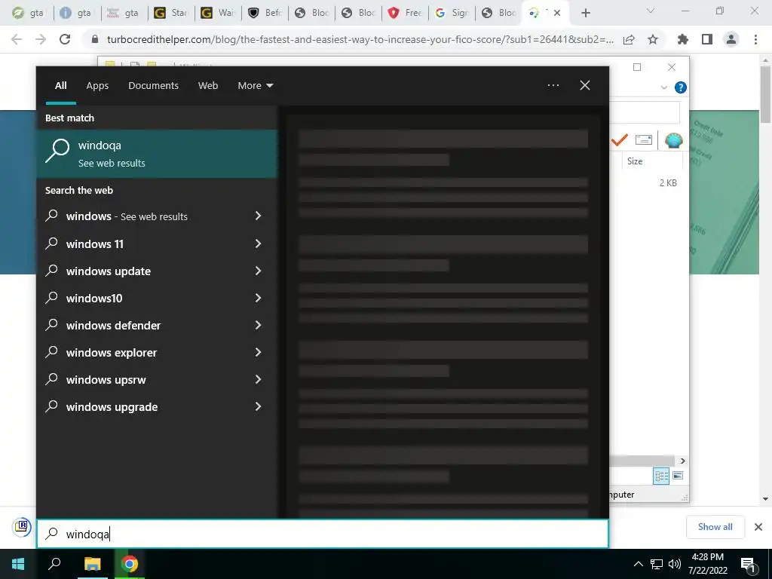Viewport: 772px width, 579px height.
Task: Open the volume tray icon
Action: point(674,564)
